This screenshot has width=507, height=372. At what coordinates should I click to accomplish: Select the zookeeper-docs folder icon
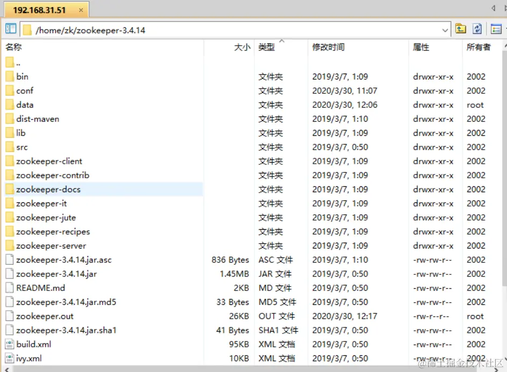(x=10, y=189)
